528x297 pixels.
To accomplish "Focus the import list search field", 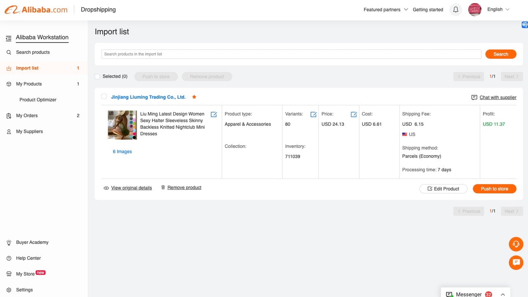I will click(291, 54).
